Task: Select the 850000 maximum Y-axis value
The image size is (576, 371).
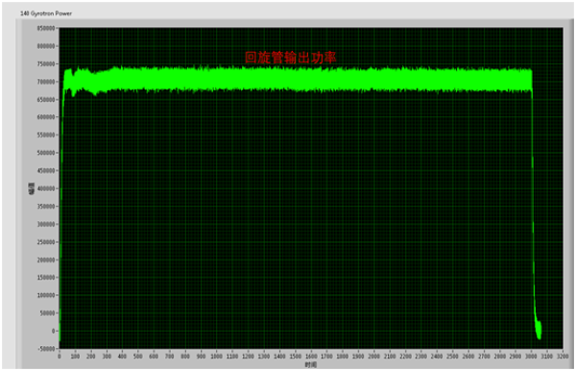Action: pos(46,28)
